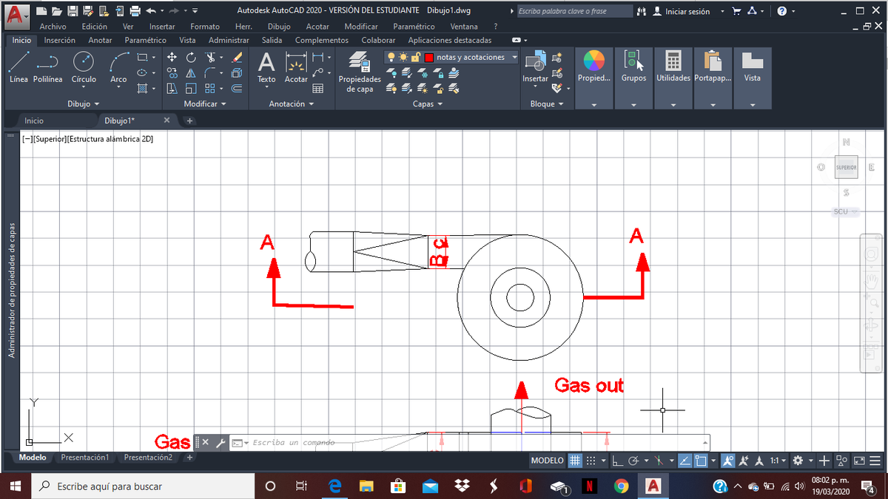The height and width of the screenshot is (499, 888).
Task: Click the red layer color swatch
Action: pyautogui.click(x=429, y=57)
